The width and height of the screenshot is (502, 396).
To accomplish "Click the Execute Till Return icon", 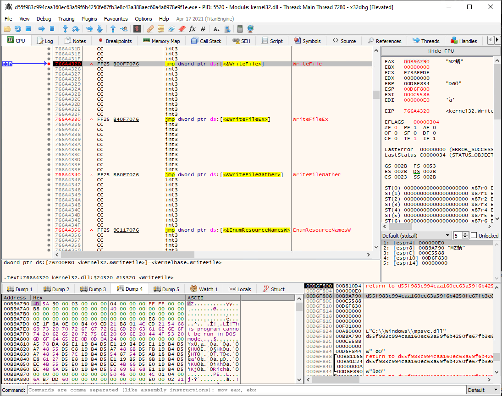I will point(113,29).
